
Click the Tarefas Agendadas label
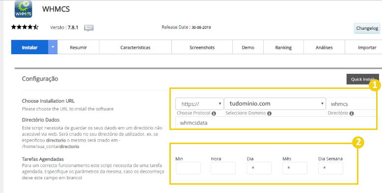pyautogui.click(x=43, y=159)
